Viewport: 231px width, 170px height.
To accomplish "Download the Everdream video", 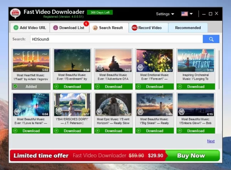I will click(x=72, y=86).
